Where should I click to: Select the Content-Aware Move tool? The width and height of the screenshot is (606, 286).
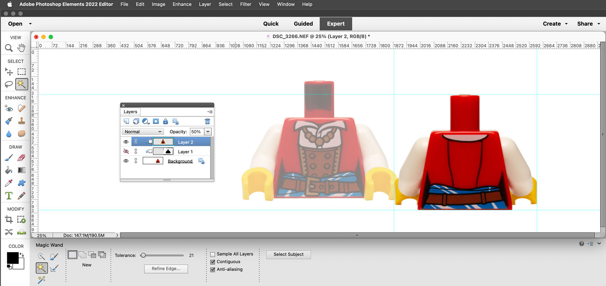(9, 232)
